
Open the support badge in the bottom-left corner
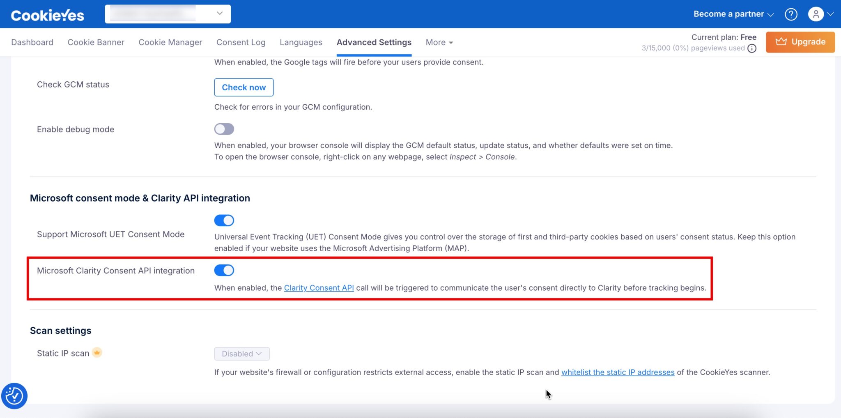pyautogui.click(x=14, y=395)
